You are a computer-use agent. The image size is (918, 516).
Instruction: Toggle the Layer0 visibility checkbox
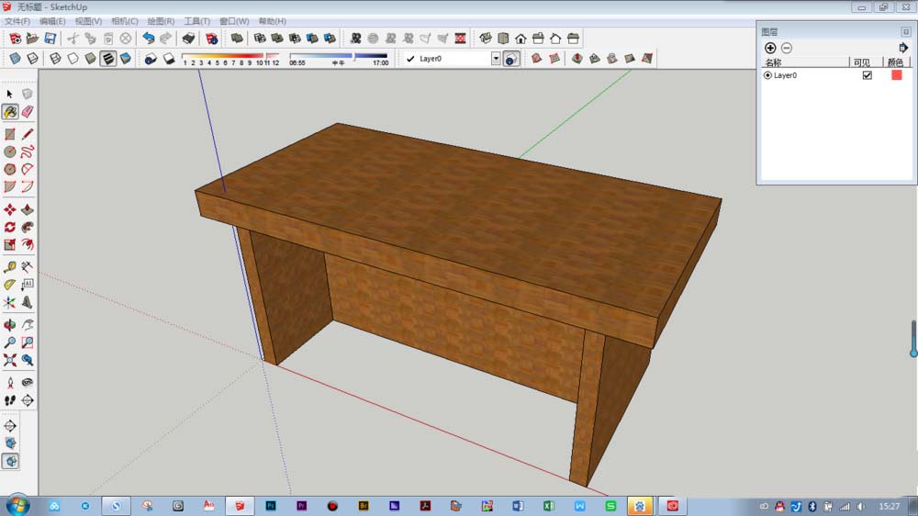coord(868,75)
